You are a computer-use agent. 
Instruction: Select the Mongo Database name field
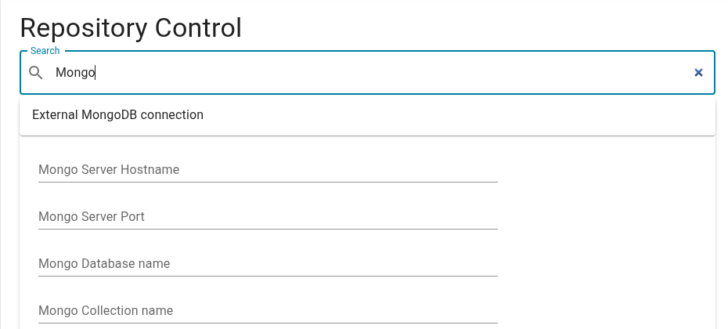(x=268, y=263)
